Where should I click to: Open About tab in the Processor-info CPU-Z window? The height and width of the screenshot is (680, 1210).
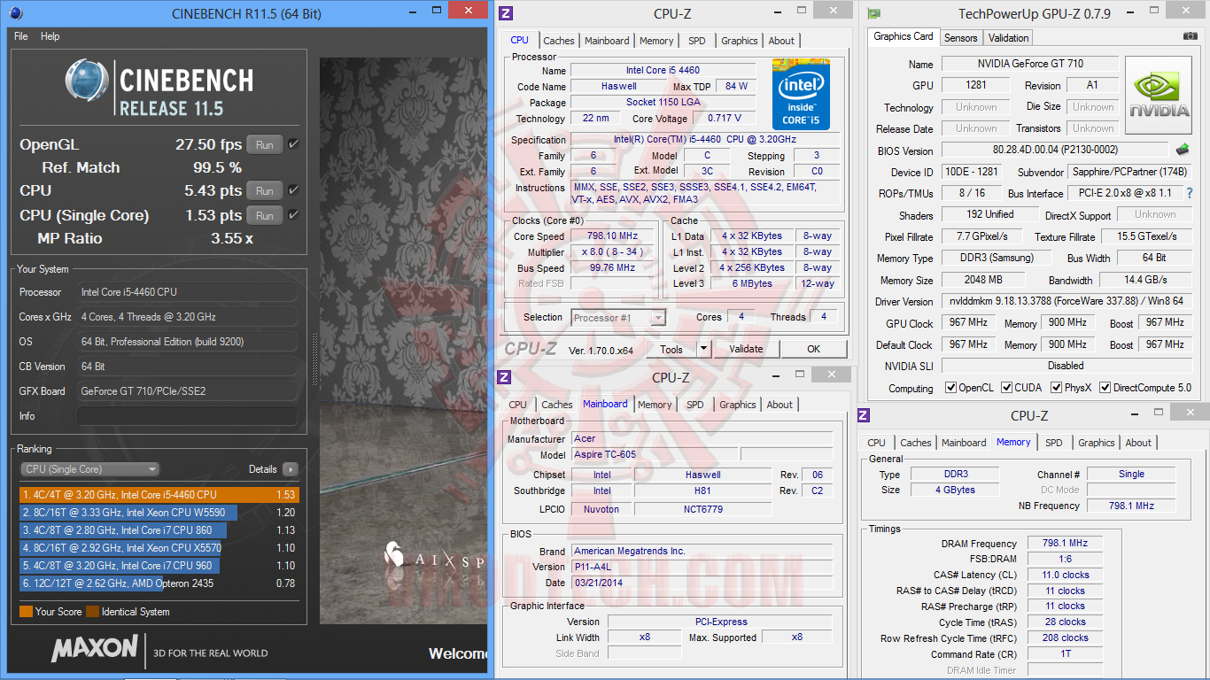[781, 41]
